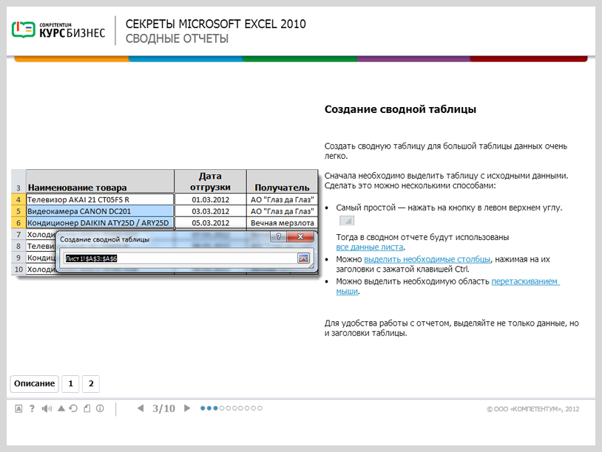Click the collapse-dialog range selector icon
The image size is (602, 452).
tap(303, 258)
